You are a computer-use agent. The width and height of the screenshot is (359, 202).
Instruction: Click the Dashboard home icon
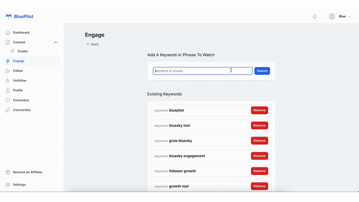[x=8, y=32]
